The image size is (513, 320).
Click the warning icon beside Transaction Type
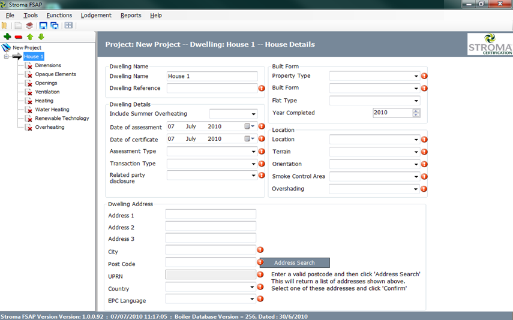(262, 164)
